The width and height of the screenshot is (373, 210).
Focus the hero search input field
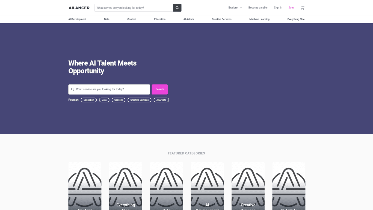tap(112, 89)
